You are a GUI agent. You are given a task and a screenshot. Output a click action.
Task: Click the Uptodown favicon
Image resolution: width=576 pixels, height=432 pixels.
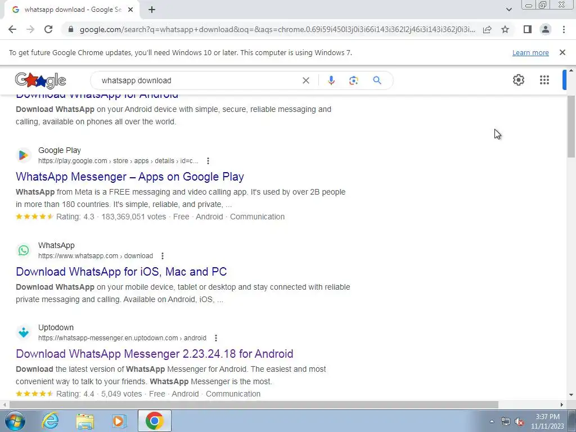[x=24, y=332]
